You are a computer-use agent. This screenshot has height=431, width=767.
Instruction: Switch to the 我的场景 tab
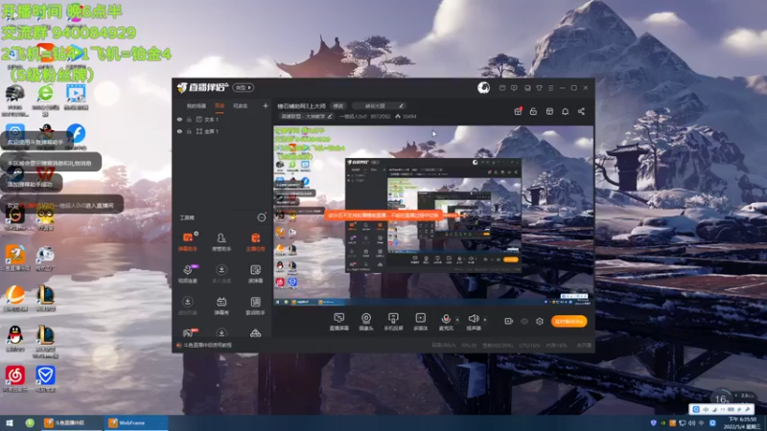197,106
